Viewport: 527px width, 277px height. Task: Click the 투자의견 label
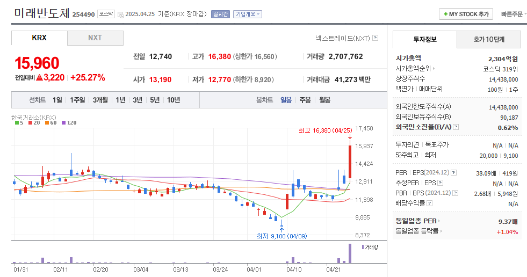coord(407,145)
